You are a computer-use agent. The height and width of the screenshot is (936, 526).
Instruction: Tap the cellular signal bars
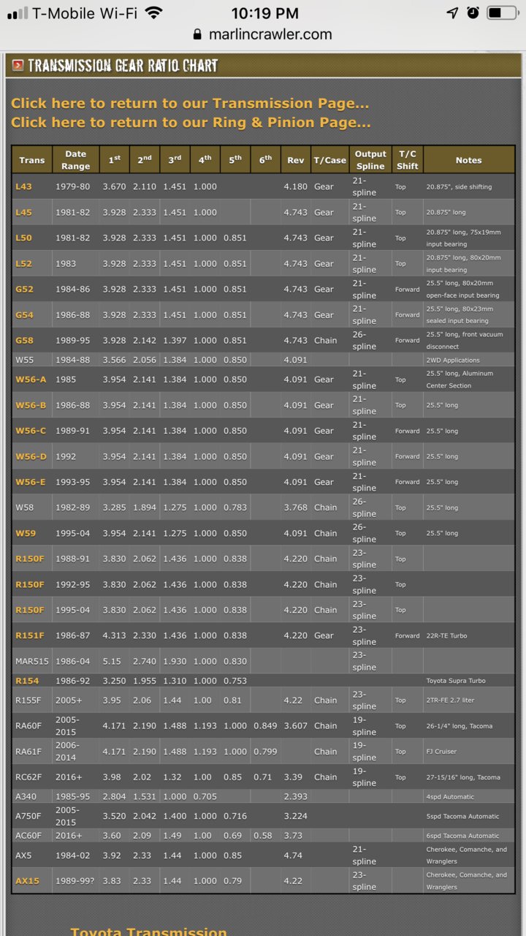tap(17, 13)
